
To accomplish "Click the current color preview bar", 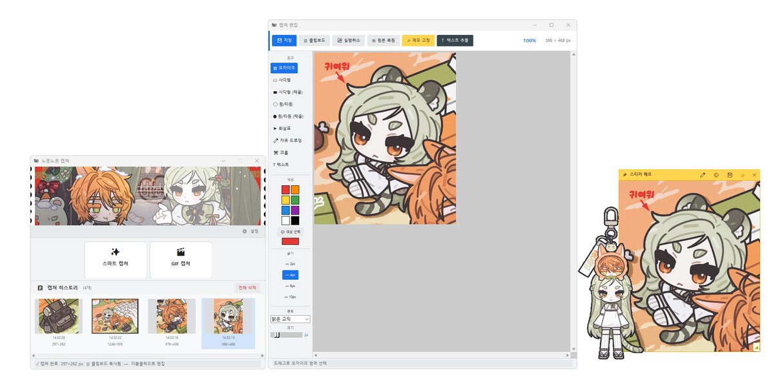I will click(x=290, y=241).
